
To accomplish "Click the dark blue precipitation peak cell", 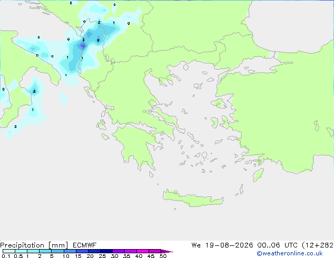I will [x=83, y=46].
